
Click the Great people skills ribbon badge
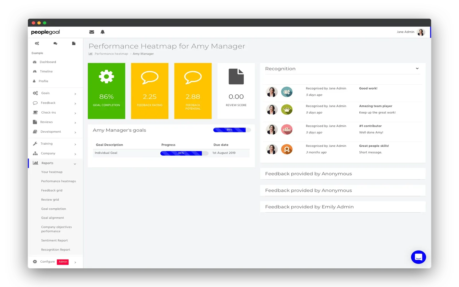(287, 149)
